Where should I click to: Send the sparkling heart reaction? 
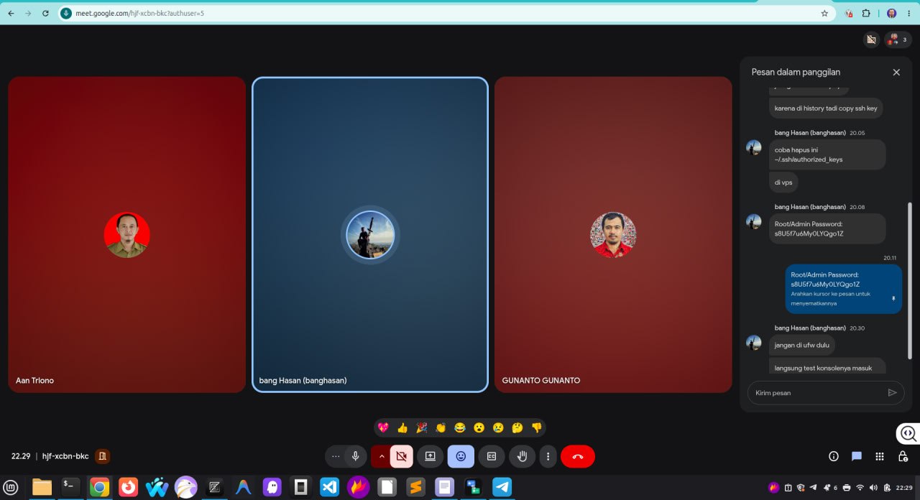(x=383, y=427)
